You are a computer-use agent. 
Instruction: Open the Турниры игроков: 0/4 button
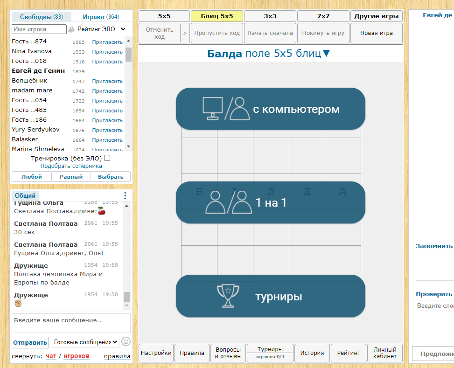[270, 353]
